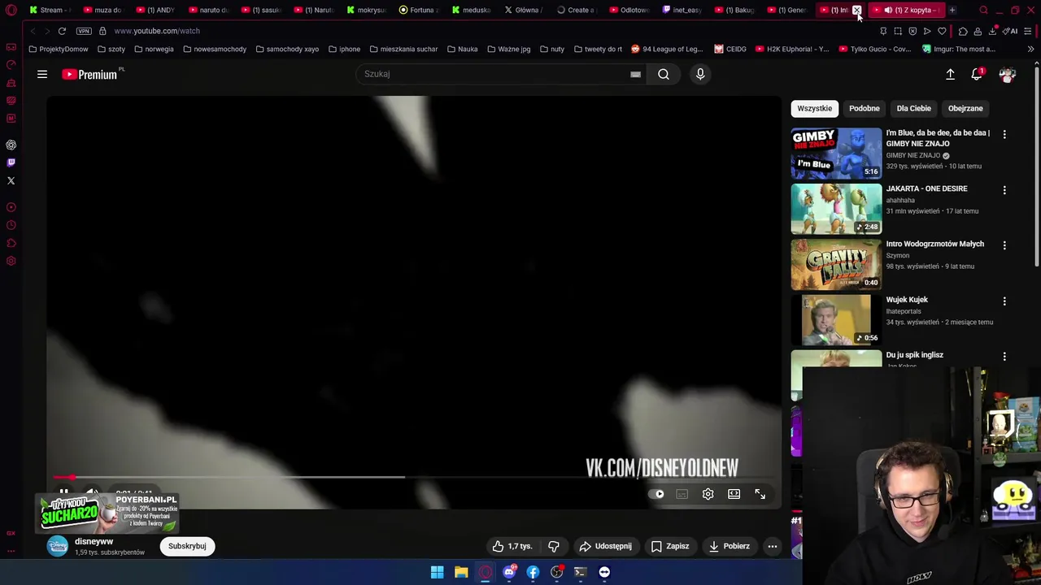Screen dimensions: 1041x585
Task: Open the YouTube hamburger guide menu
Action: click(42, 74)
